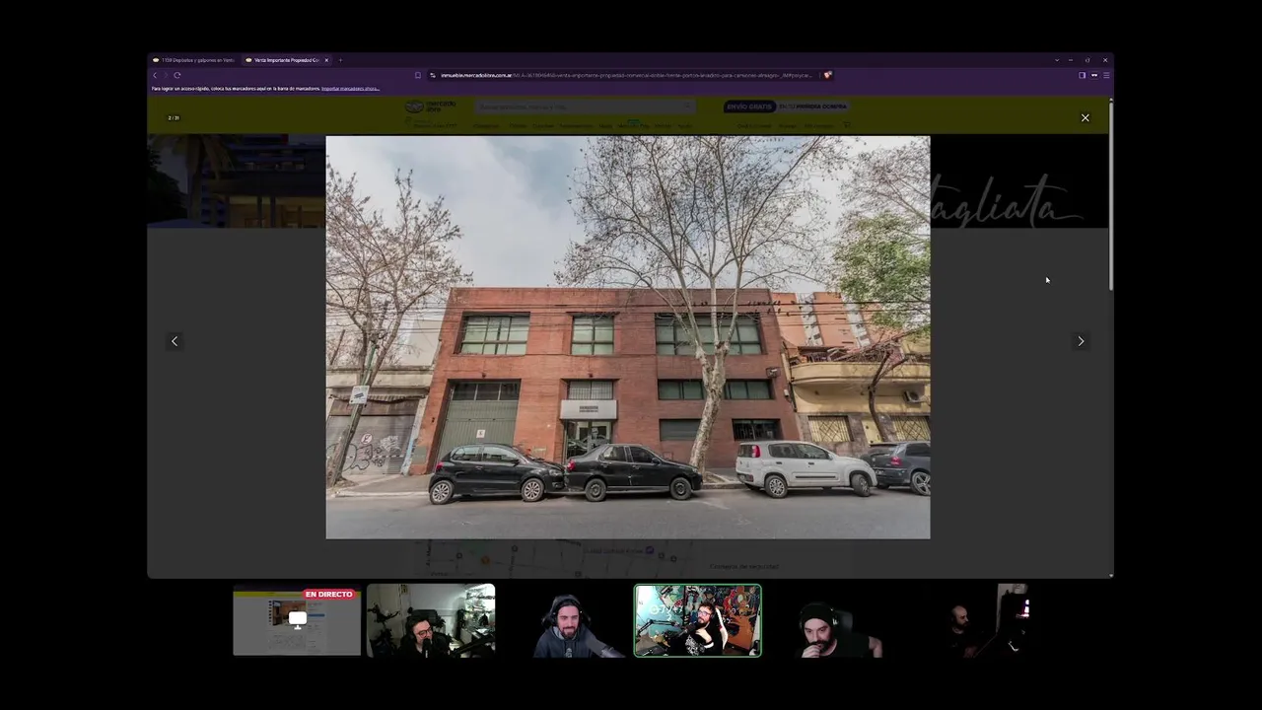The height and width of the screenshot is (710, 1262).
Task: Reload the current page
Action: pyautogui.click(x=177, y=75)
